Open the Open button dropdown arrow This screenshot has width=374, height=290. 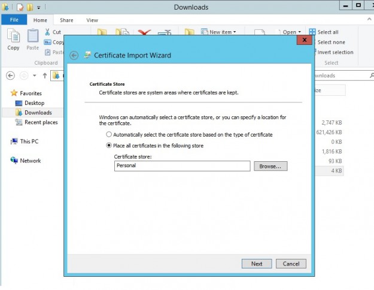tap(300, 32)
